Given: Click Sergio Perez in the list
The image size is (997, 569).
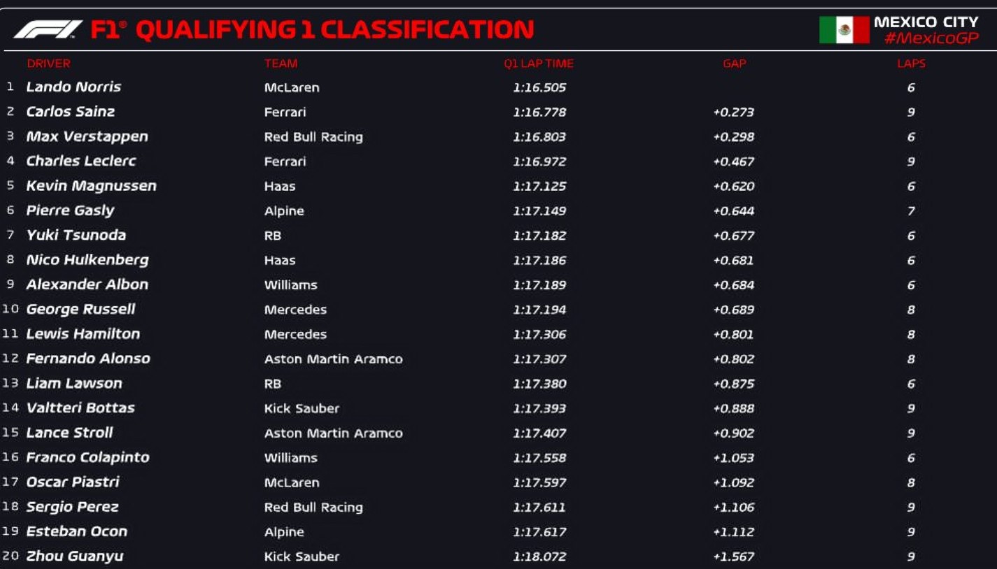Looking at the screenshot, I should pos(72,507).
